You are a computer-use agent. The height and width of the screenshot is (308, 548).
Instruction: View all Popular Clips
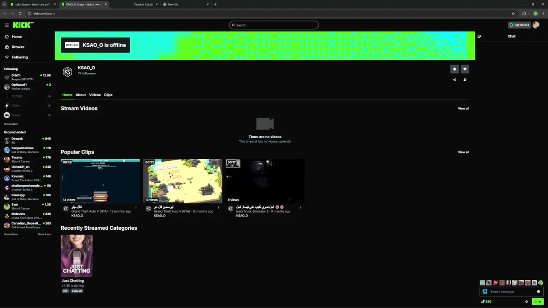pyautogui.click(x=463, y=152)
